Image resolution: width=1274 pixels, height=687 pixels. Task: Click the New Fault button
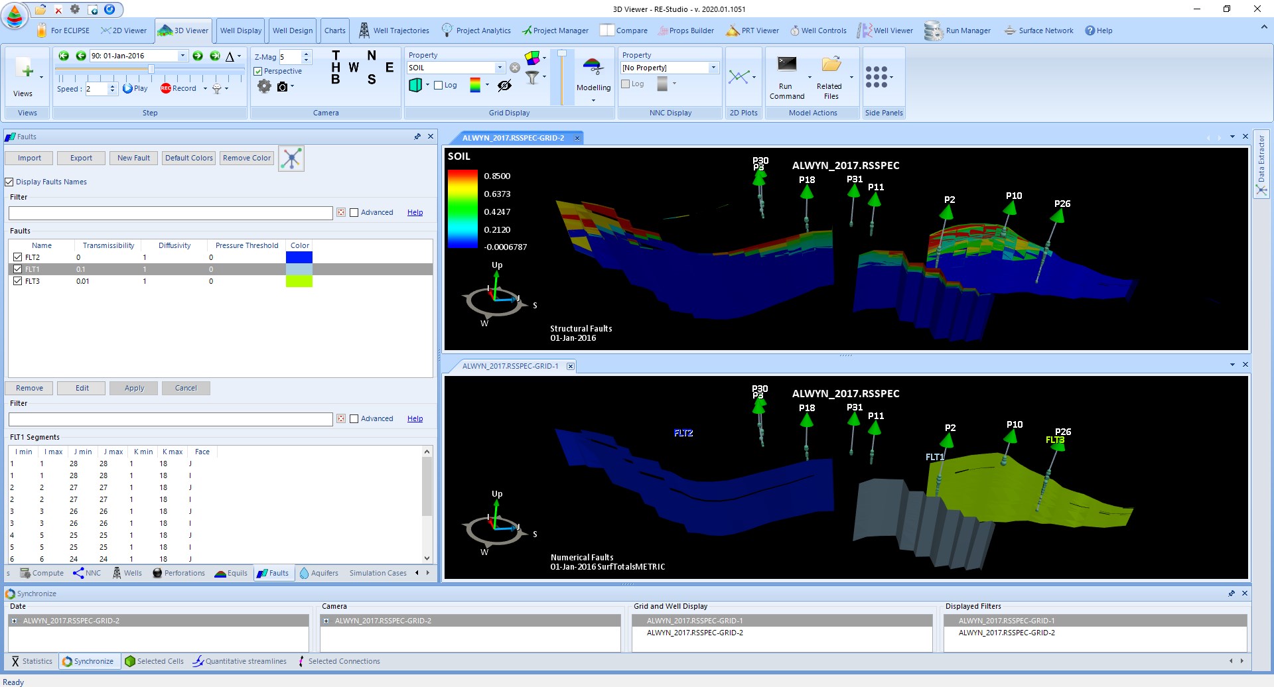point(133,158)
